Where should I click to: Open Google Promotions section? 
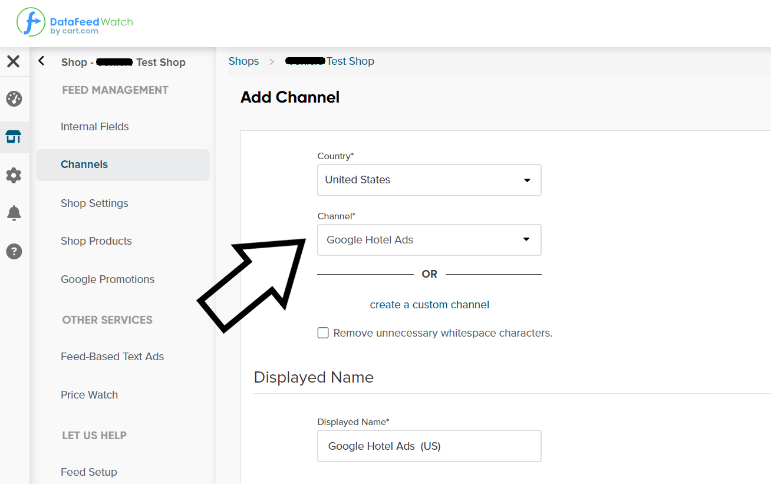pyautogui.click(x=107, y=279)
